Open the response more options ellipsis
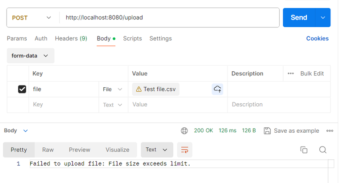 click(x=330, y=130)
